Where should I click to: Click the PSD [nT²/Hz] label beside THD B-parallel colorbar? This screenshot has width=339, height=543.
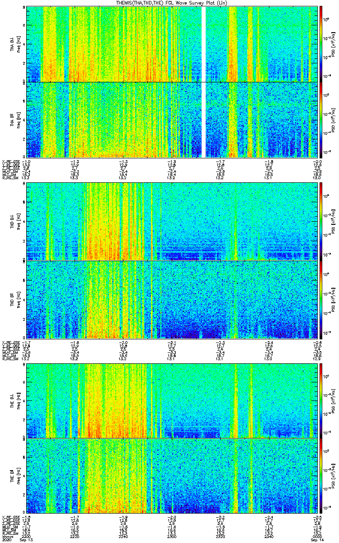(x=333, y=299)
